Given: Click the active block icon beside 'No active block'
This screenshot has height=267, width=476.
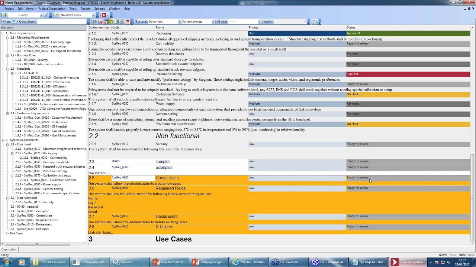Looking at the screenshot, I should (57, 15).
